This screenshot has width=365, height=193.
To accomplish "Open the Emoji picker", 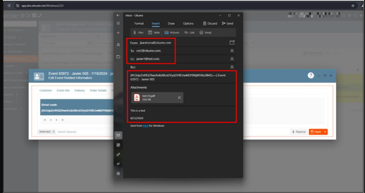I will (x=205, y=33).
